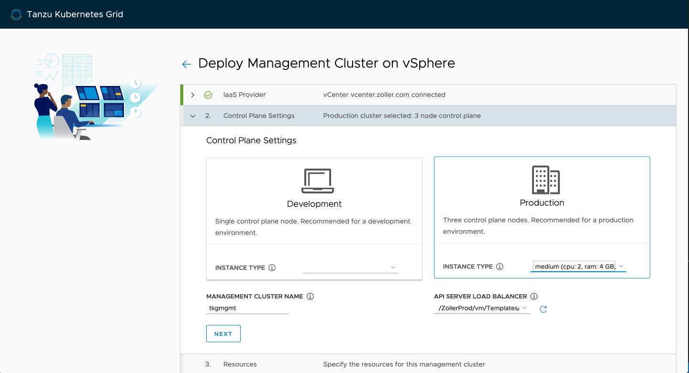This screenshot has height=373, width=689.
Task: Expand the IaaS Provider section
Action: click(x=193, y=95)
